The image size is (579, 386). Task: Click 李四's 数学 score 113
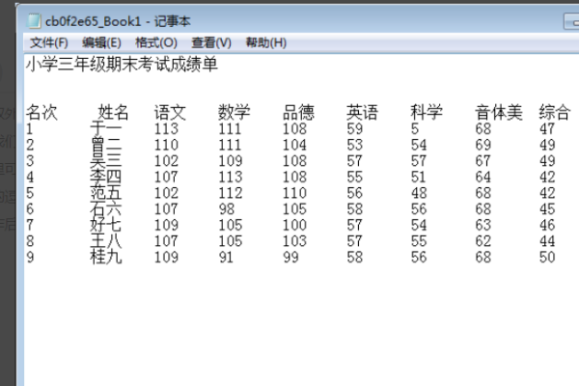point(231,177)
